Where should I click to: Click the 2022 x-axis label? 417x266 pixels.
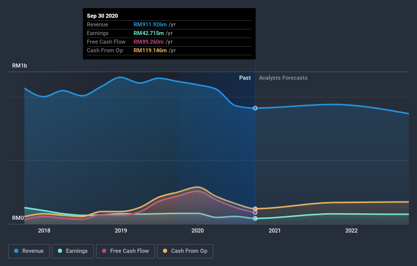351,230
